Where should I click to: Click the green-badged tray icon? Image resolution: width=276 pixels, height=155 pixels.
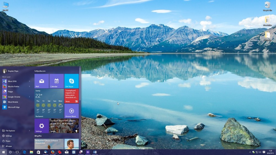coord(253,152)
